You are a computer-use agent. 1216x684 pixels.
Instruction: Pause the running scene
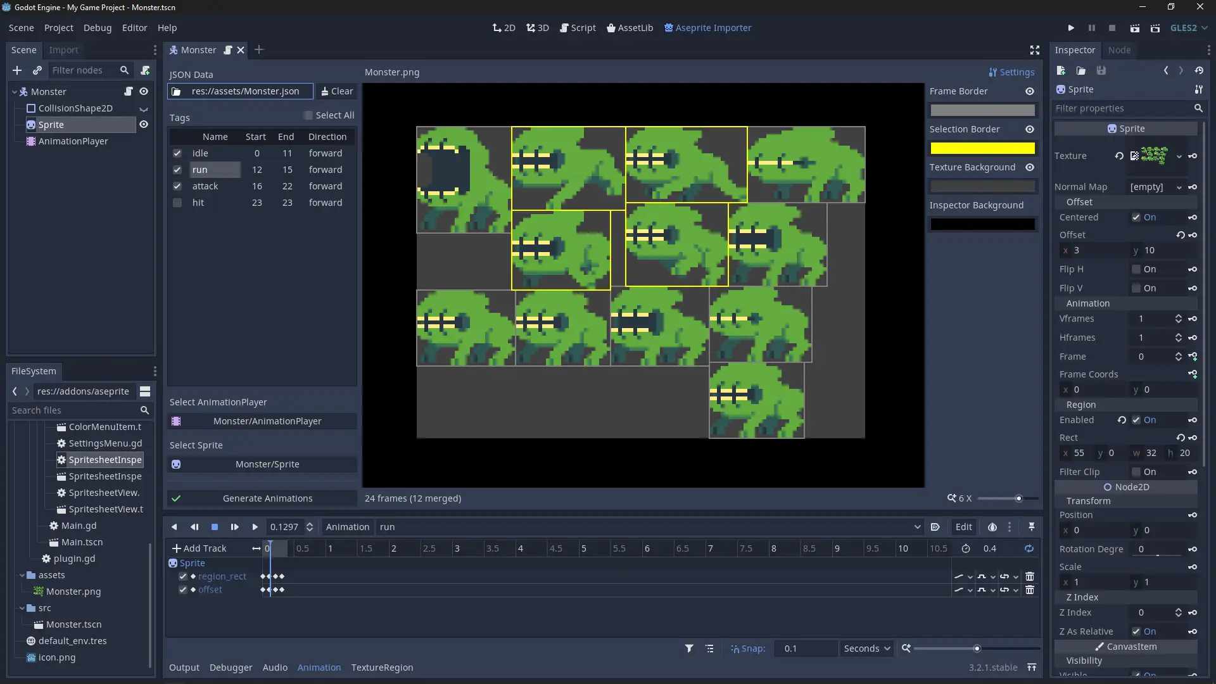click(1092, 28)
